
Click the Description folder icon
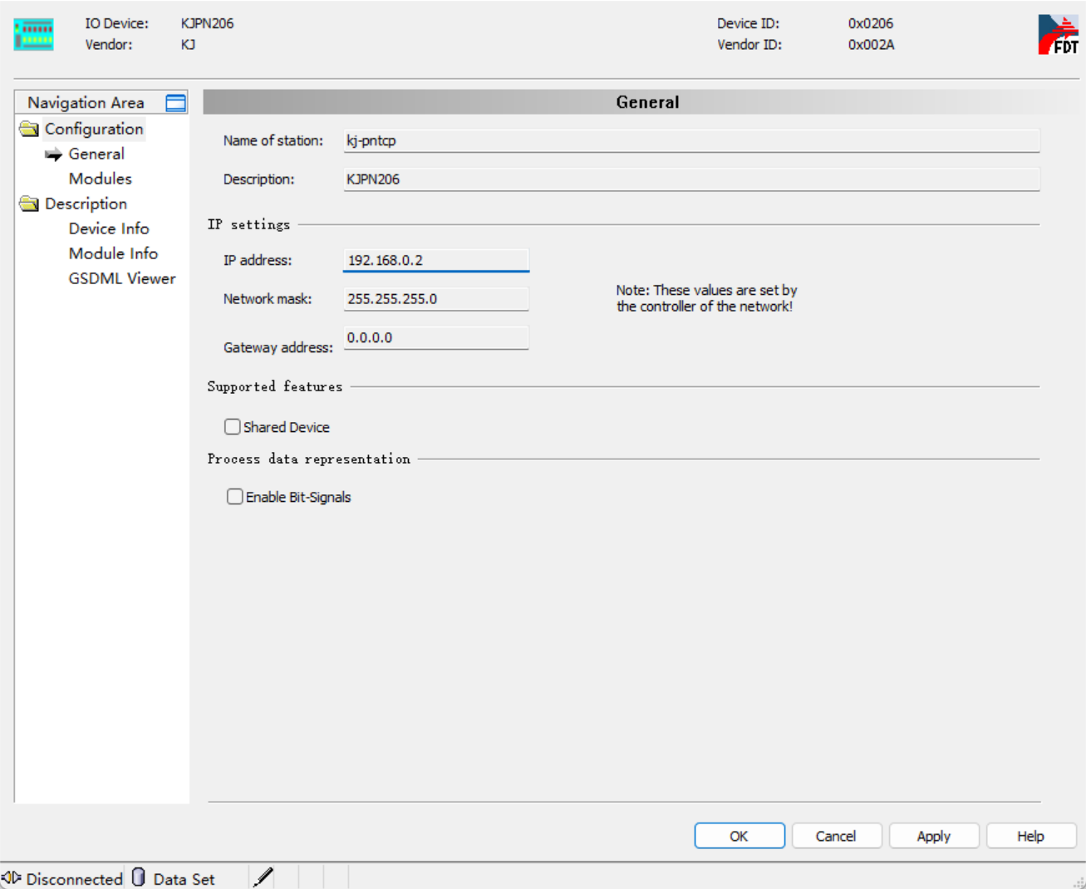click(x=29, y=204)
